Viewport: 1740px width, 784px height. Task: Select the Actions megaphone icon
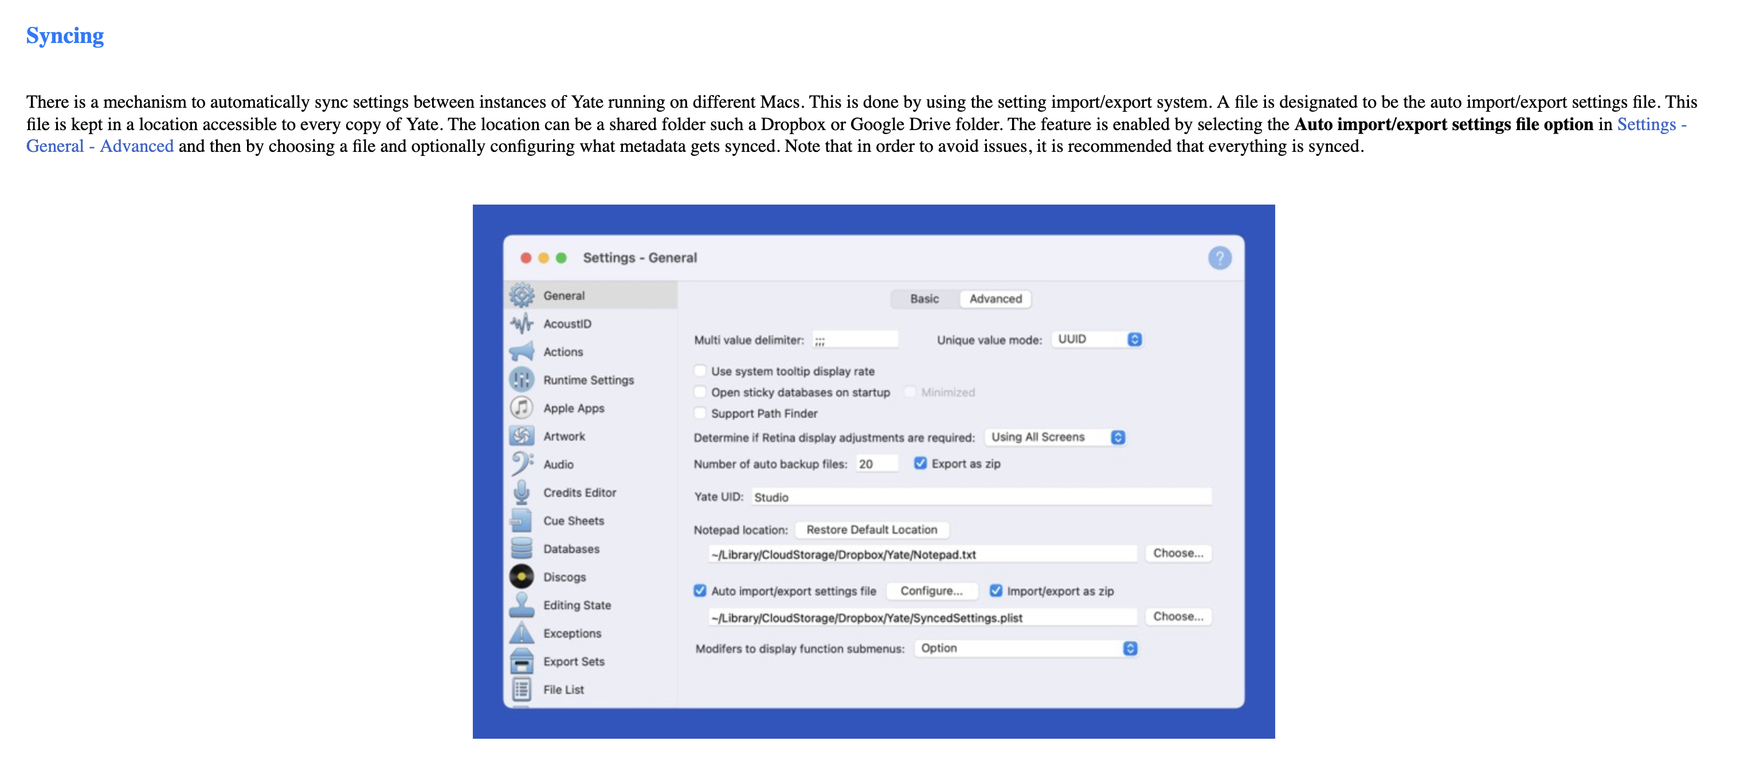(522, 352)
